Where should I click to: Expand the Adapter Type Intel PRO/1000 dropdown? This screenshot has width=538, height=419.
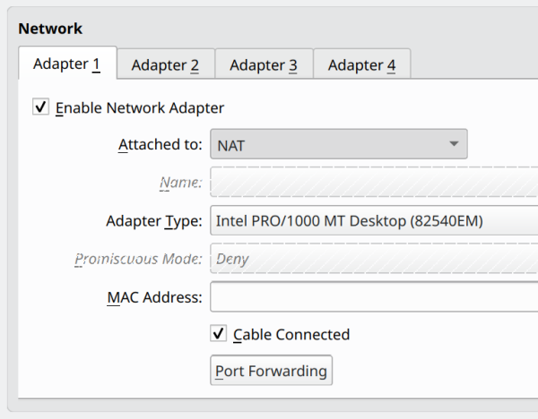(x=373, y=221)
